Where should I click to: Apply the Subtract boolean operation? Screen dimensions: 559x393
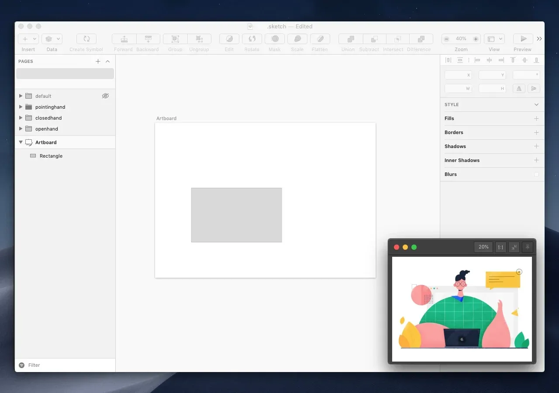point(374,39)
